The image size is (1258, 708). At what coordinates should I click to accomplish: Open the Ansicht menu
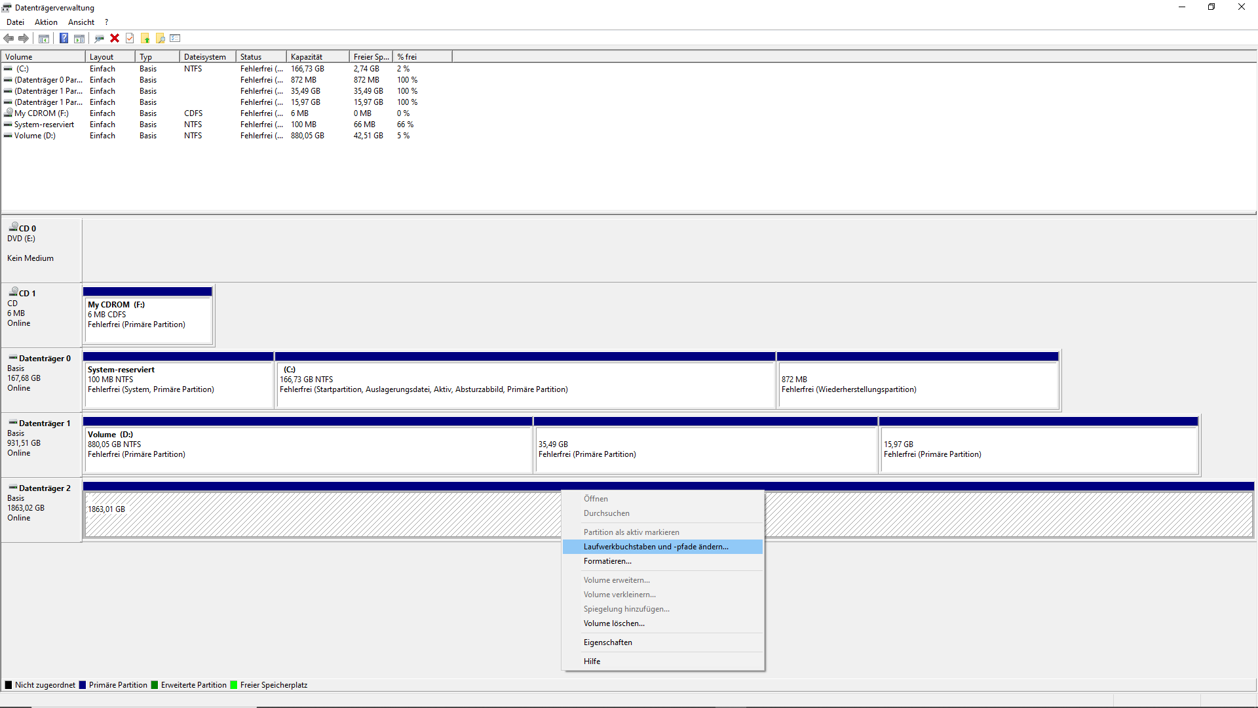(81, 22)
